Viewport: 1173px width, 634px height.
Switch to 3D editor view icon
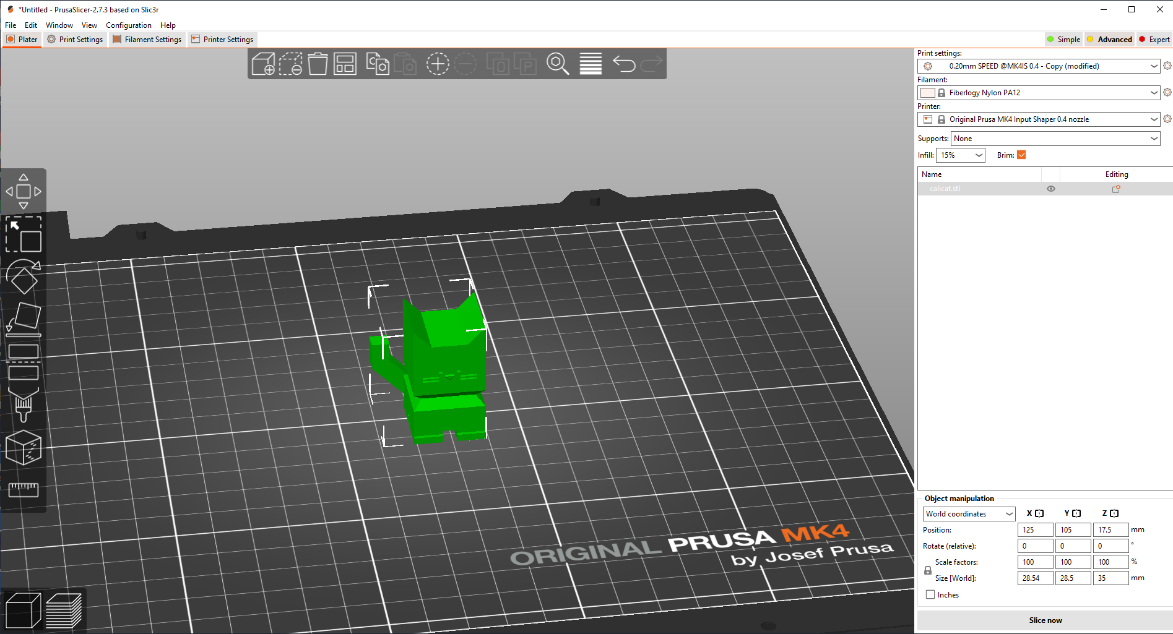tap(23, 610)
